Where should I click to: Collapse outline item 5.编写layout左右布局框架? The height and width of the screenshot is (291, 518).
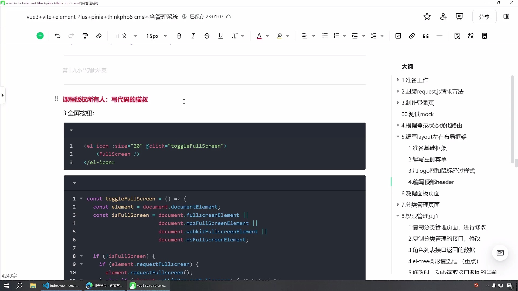[398, 137]
